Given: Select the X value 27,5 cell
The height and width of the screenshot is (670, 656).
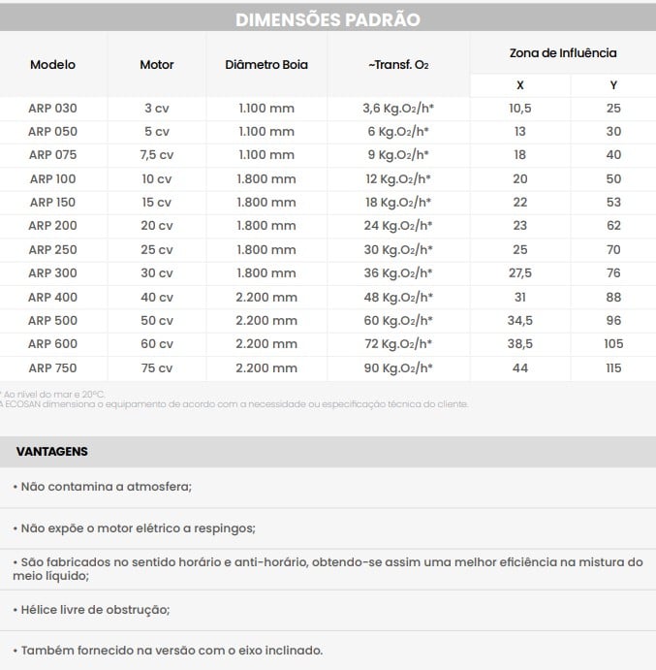Looking at the screenshot, I should [520, 273].
